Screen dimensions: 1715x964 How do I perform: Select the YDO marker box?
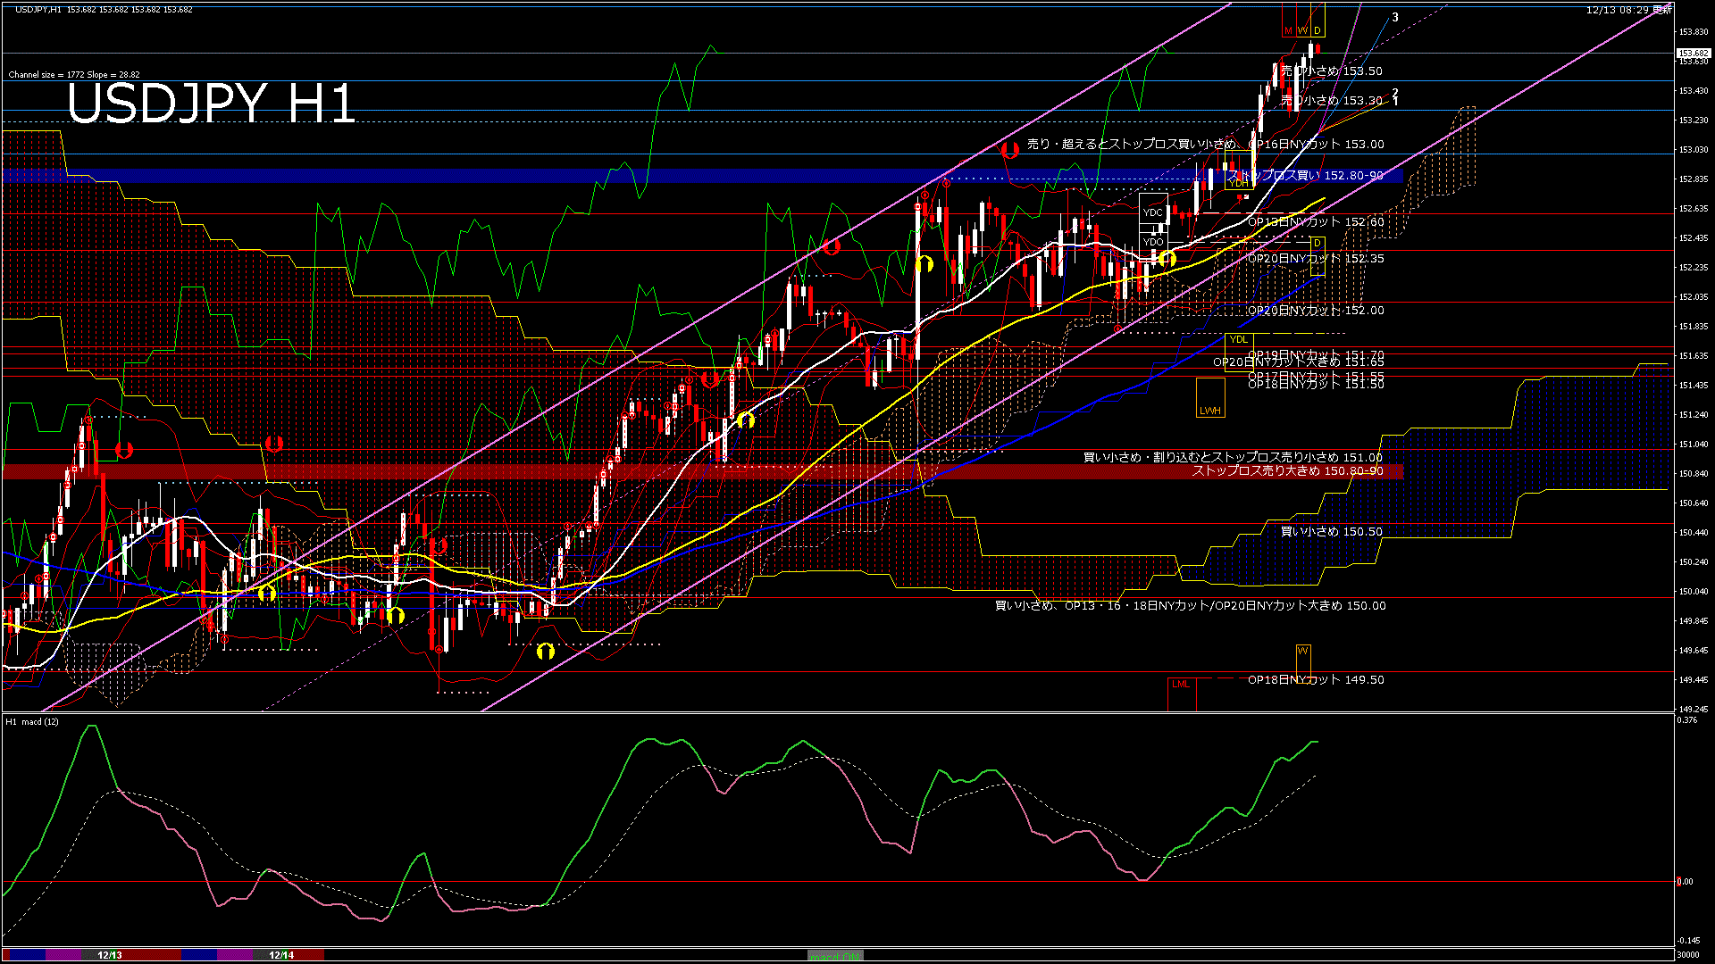(x=1153, y=242)
